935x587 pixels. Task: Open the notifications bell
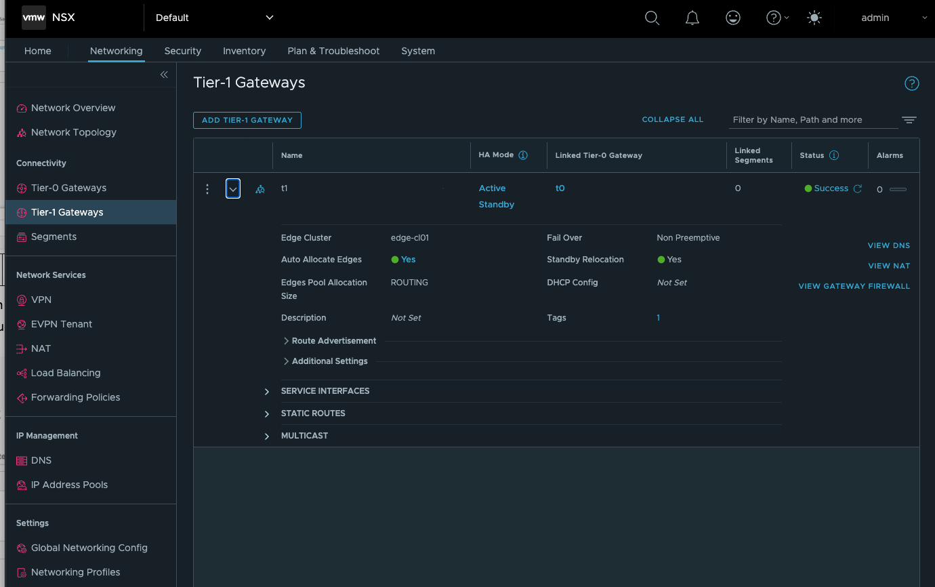pos(692,18)
